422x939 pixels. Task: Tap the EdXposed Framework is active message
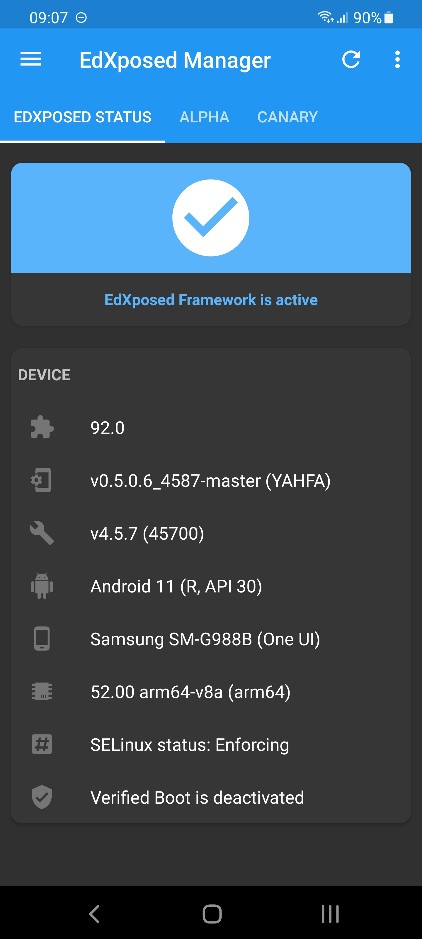tap(211, 300)
